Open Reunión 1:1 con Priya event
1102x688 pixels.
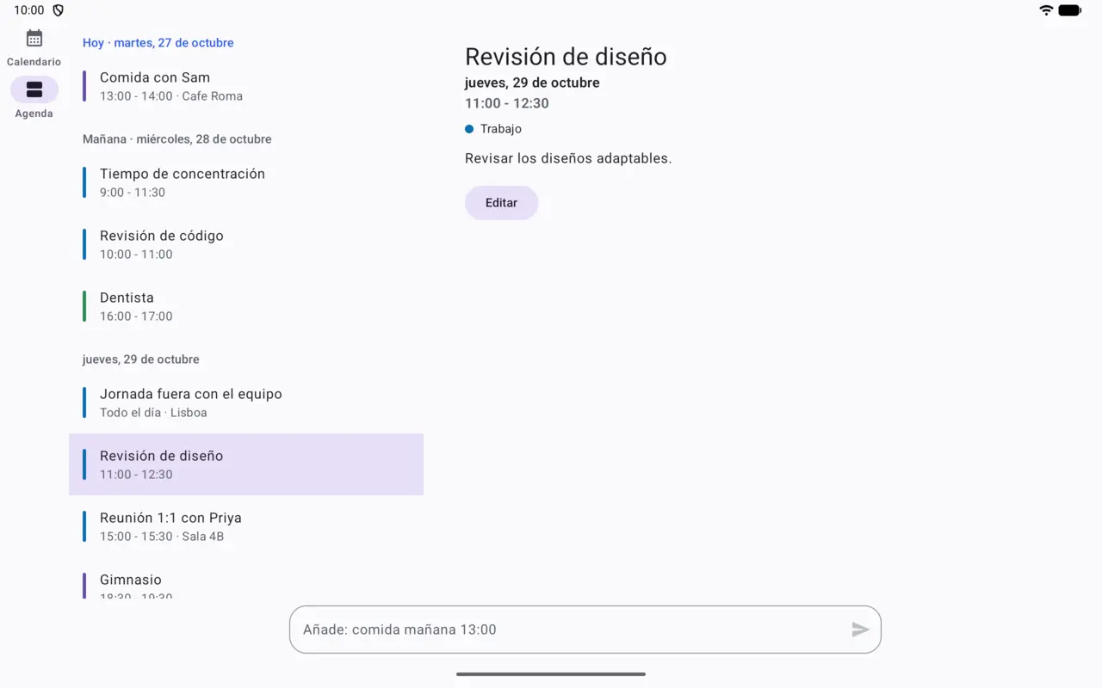pos(246,526)
